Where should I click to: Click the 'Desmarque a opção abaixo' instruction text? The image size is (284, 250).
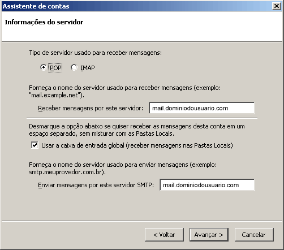tap(137, 130)
